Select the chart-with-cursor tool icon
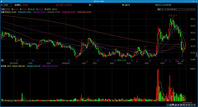The width and height of the screenshot is (198, 107). point(184,105)
